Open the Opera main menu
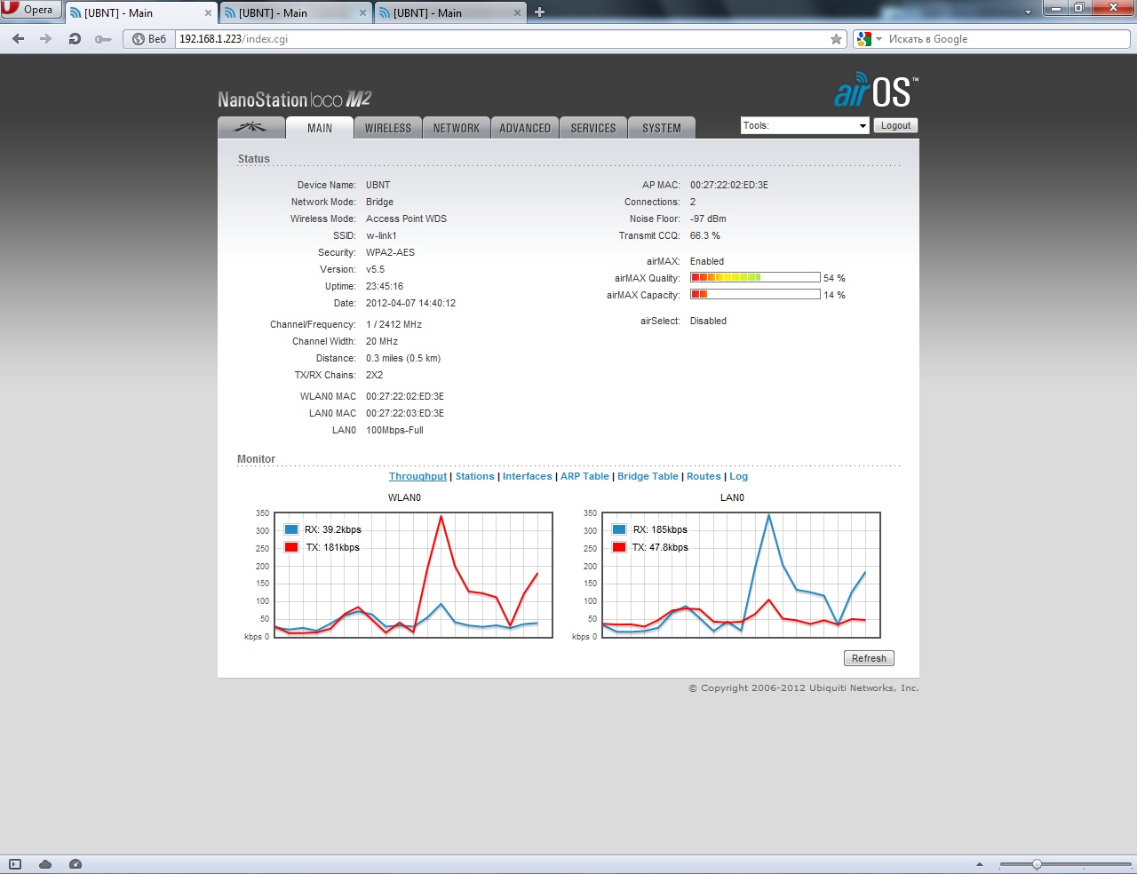This screenshot has height=874, width=1137. [29, 10]
